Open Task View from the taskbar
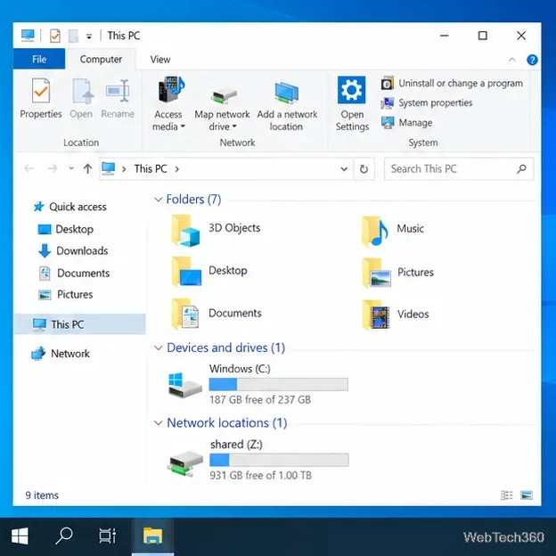The height and width of the screenshot is (556, 556). pyautogui.click(x=108, y=536)
